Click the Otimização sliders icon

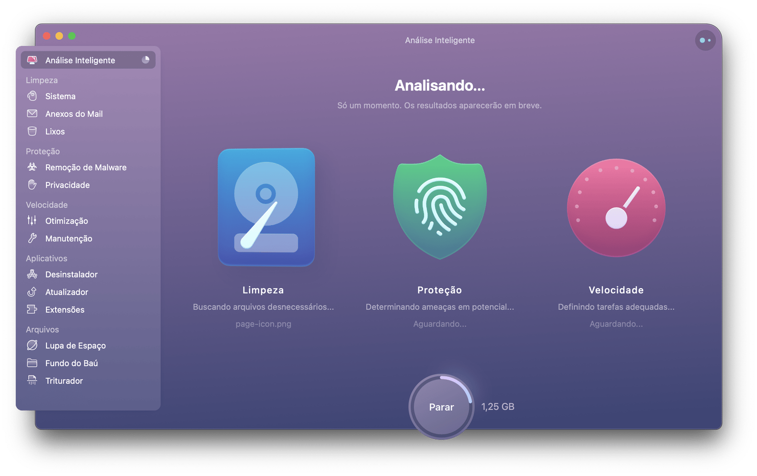(x=32, y=220)
